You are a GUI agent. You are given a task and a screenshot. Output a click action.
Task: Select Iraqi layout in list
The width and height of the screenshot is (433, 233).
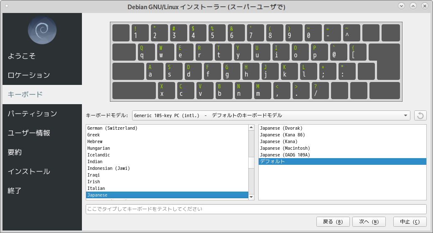[167, 175]
